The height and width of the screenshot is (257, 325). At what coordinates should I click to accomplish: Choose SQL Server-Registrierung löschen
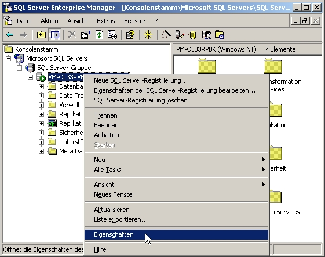tap(176, 100)
